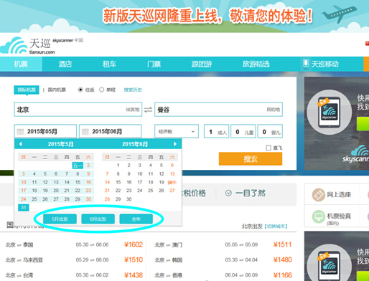369x281 pixels.
Task: Select June 30 in the calendar
Action: 129,199
